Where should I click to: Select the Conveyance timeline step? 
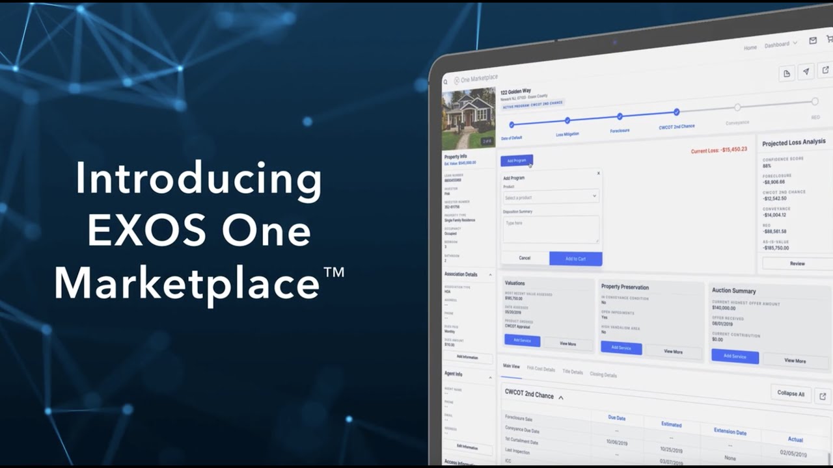(x=737, y=107)
